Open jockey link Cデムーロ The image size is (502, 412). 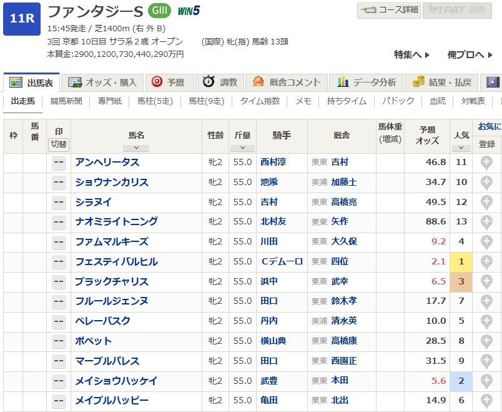pos(282,262)
